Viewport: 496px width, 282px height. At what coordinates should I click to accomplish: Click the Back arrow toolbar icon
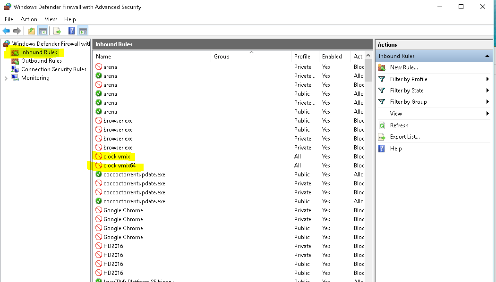6,31
